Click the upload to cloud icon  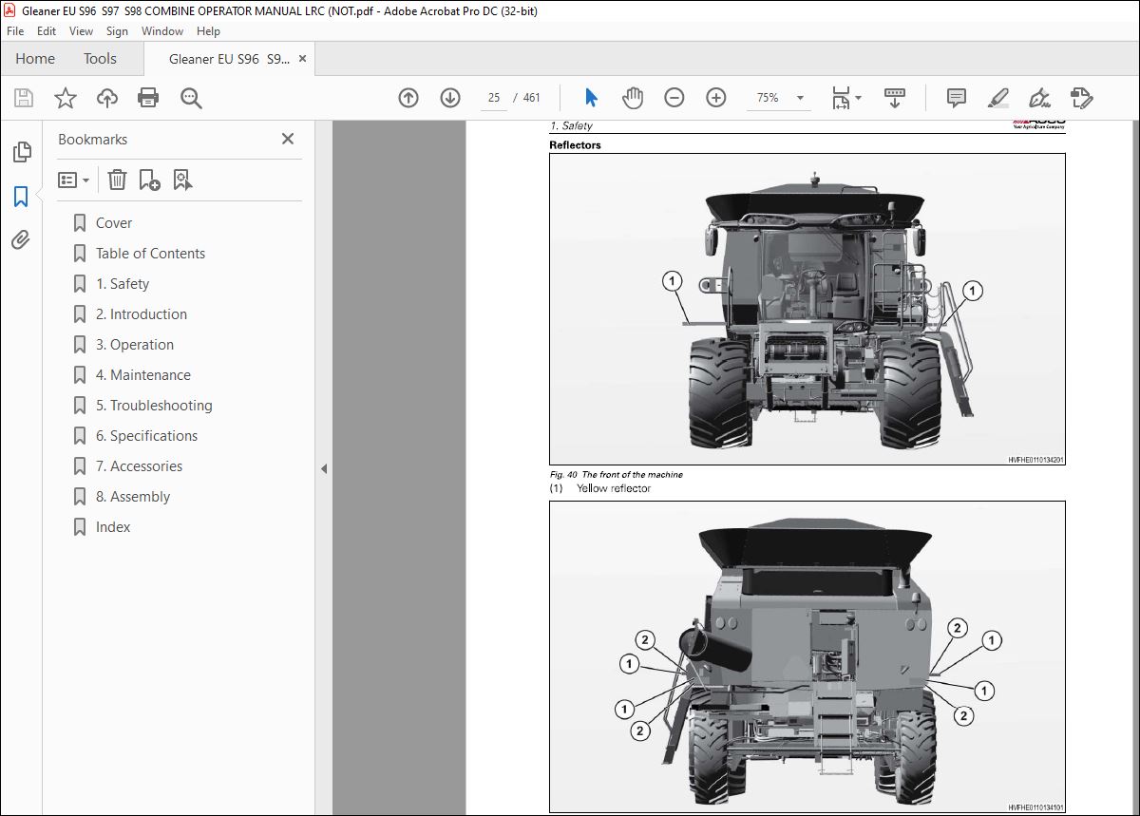pyautogui.click(x=107, y=98)
